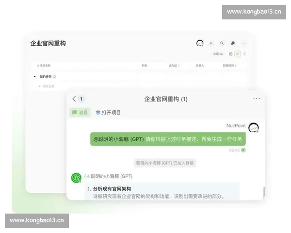Click the message read status circle icon
Image resolution: width=291 pixels, height=233 pixels.
(243, 150)
